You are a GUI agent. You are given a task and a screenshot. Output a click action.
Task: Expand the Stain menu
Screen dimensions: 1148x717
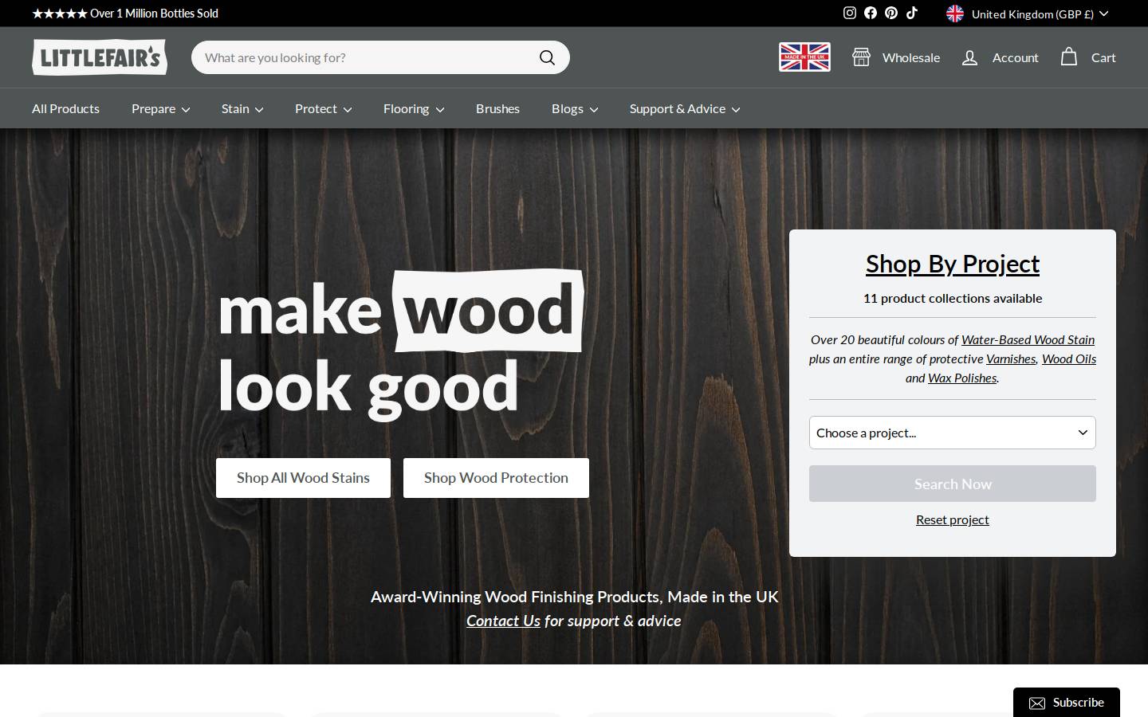[x=242, y=108]
